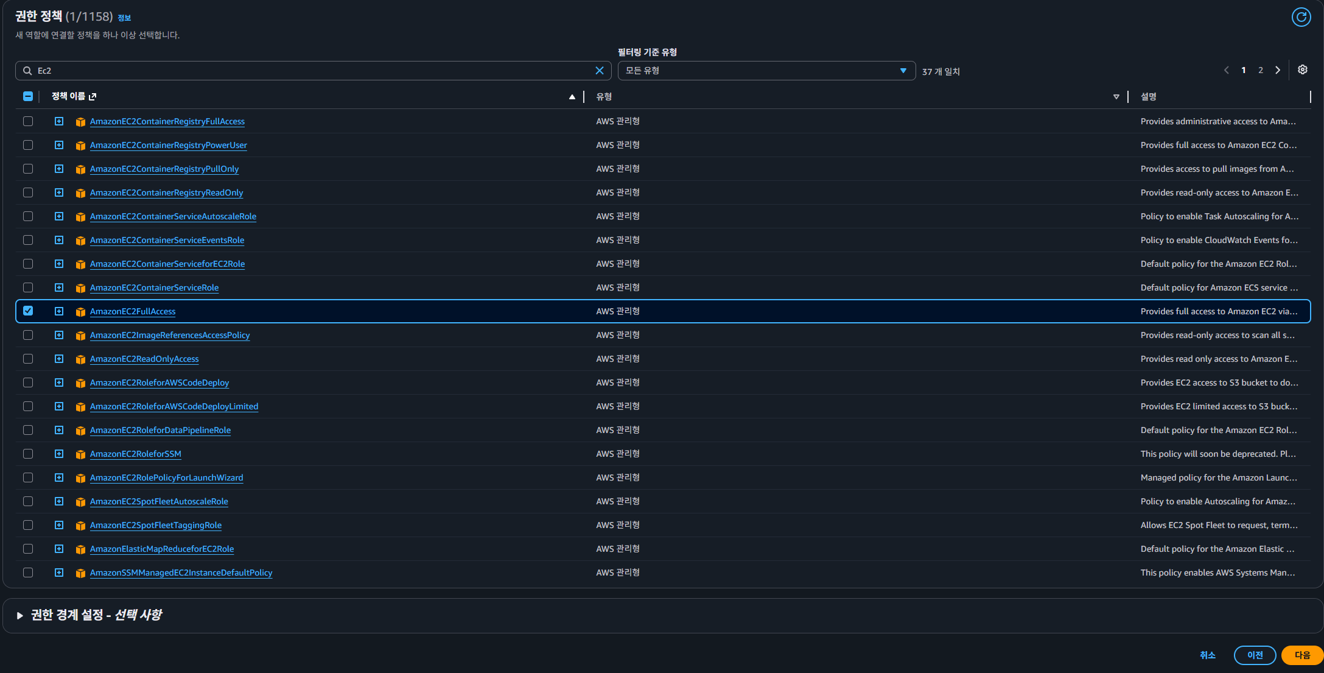The width and height of the screenshot is (1324, 673).
Task: Click the magnifier icon in the search box
Action: pyautogui.click(x=27, y=71)
